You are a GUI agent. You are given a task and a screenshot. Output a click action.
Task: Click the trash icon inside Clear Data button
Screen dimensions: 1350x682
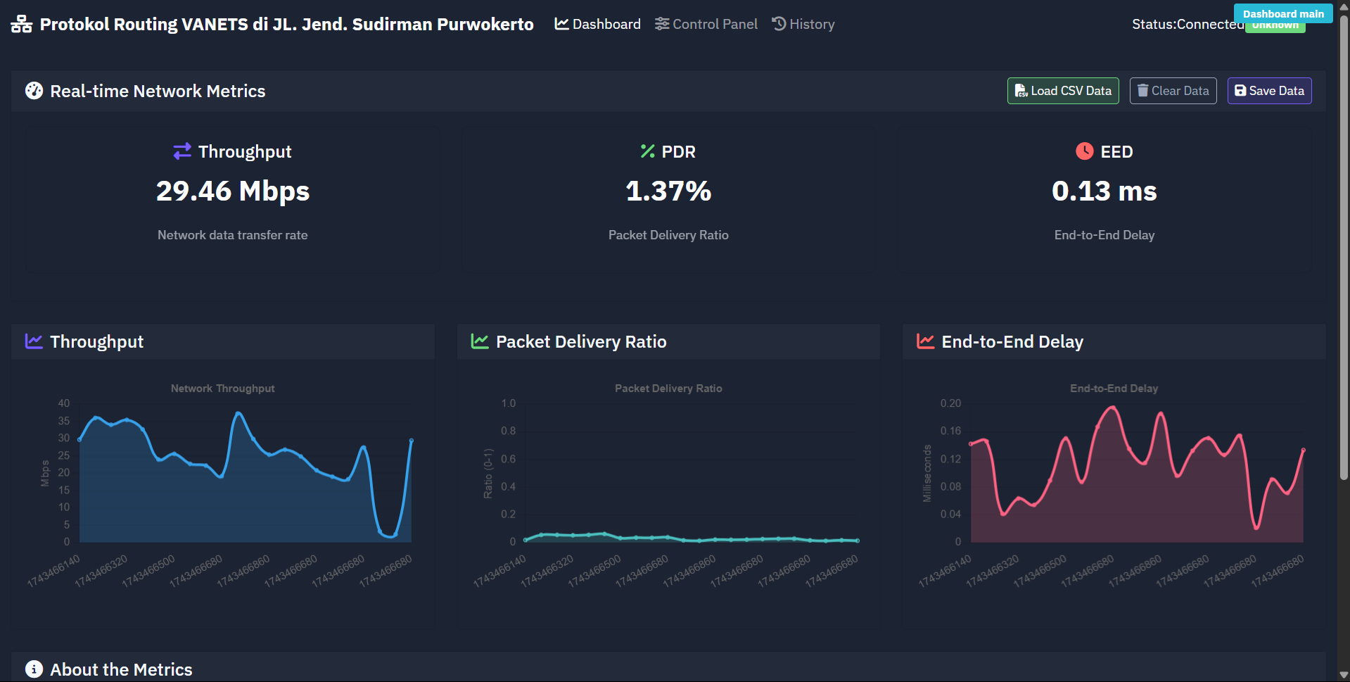[x=1142, y=90]
